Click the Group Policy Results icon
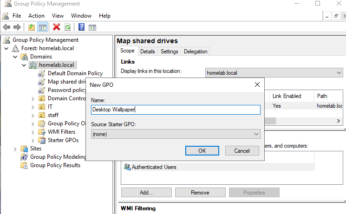The height and width of the screenshot is (214, 346). 24,165
